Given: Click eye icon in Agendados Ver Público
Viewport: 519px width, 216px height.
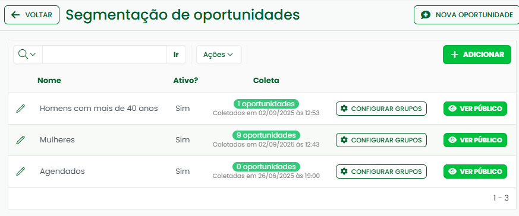Looking at the screenshot, I should pos(452,171).
